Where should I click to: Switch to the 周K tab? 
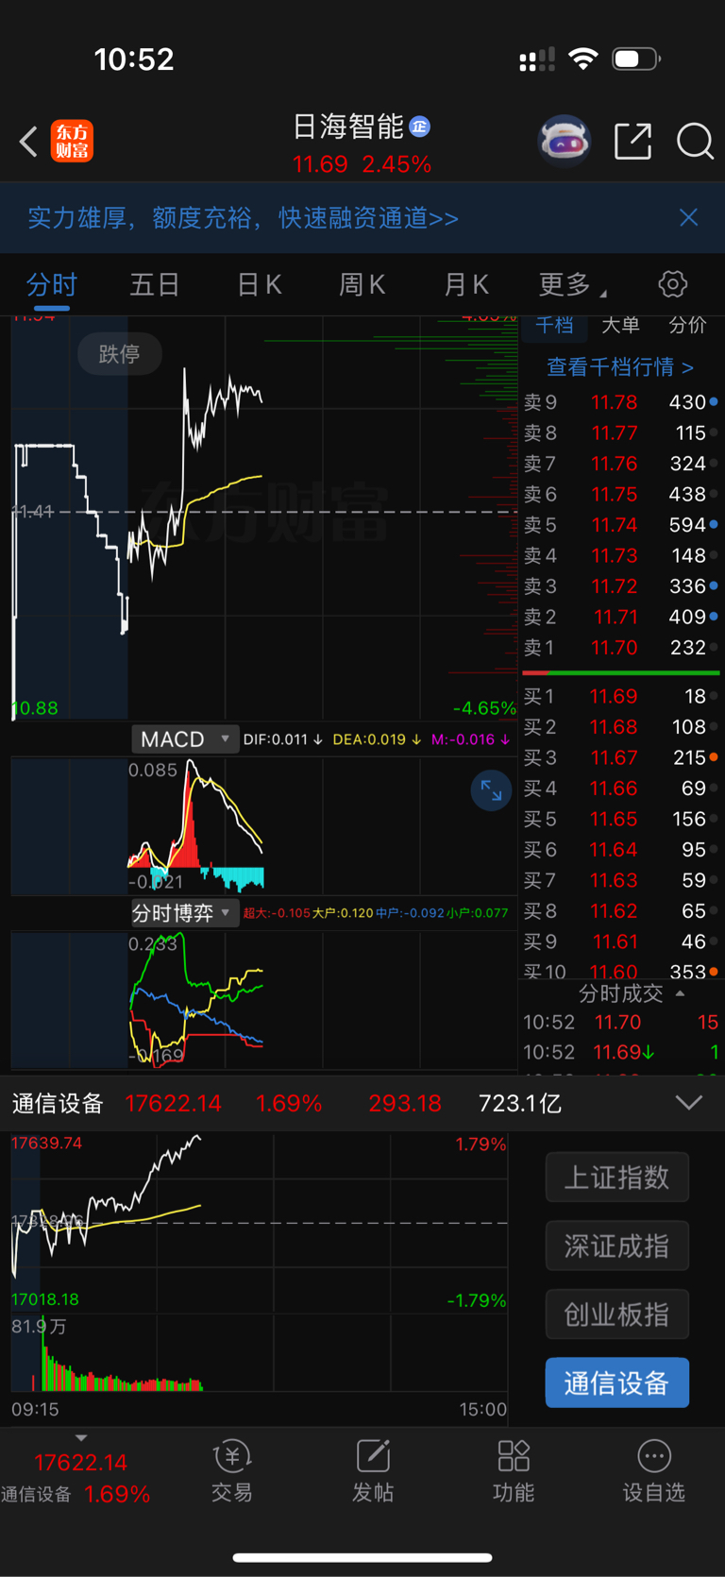tap(362, 284)
